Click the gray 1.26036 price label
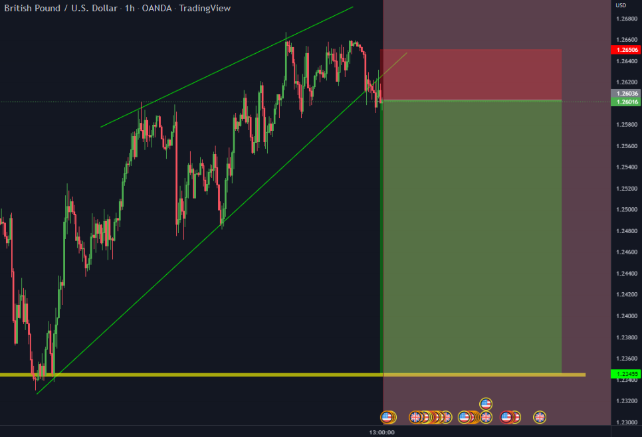This screenshot has width=642, height=437. click(x=625, y=93)
